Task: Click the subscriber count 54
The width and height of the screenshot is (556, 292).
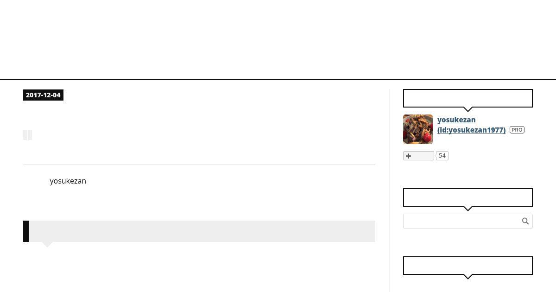Action: point(442,156)
